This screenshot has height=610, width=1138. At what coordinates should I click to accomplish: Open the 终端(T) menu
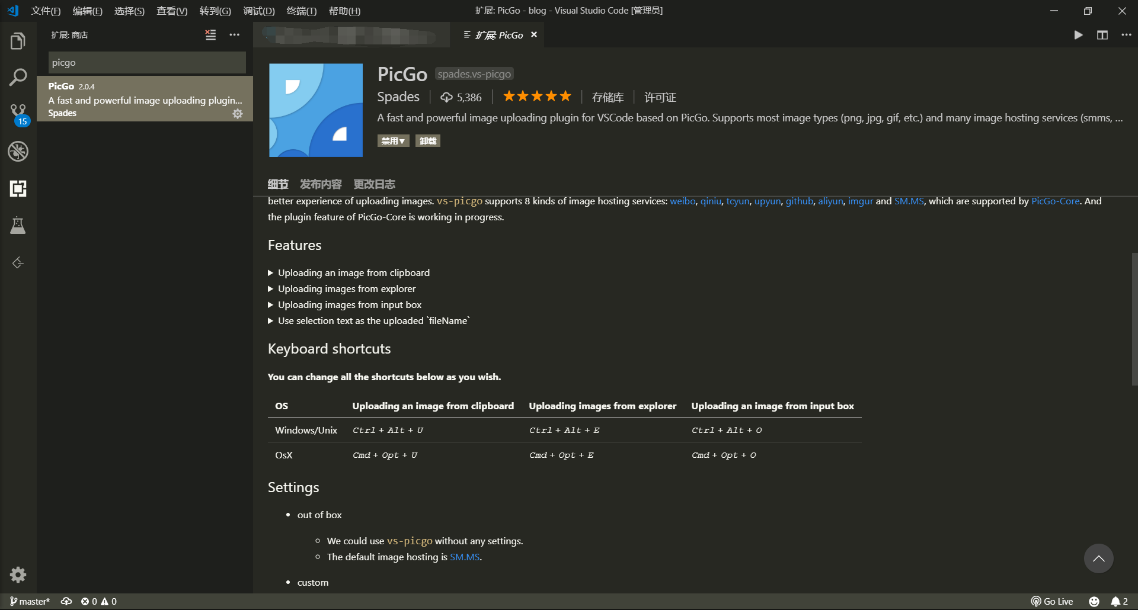point(301,11)
